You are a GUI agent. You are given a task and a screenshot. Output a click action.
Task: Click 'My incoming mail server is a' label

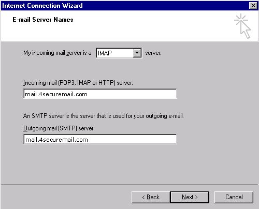click(x=57, y=53)
